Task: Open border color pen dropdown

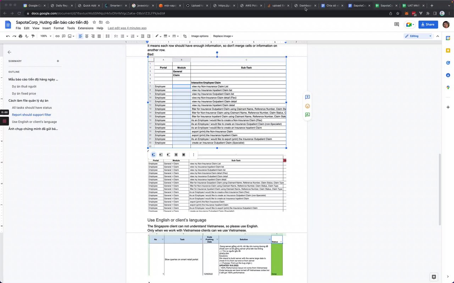Action: pos(157,36)
